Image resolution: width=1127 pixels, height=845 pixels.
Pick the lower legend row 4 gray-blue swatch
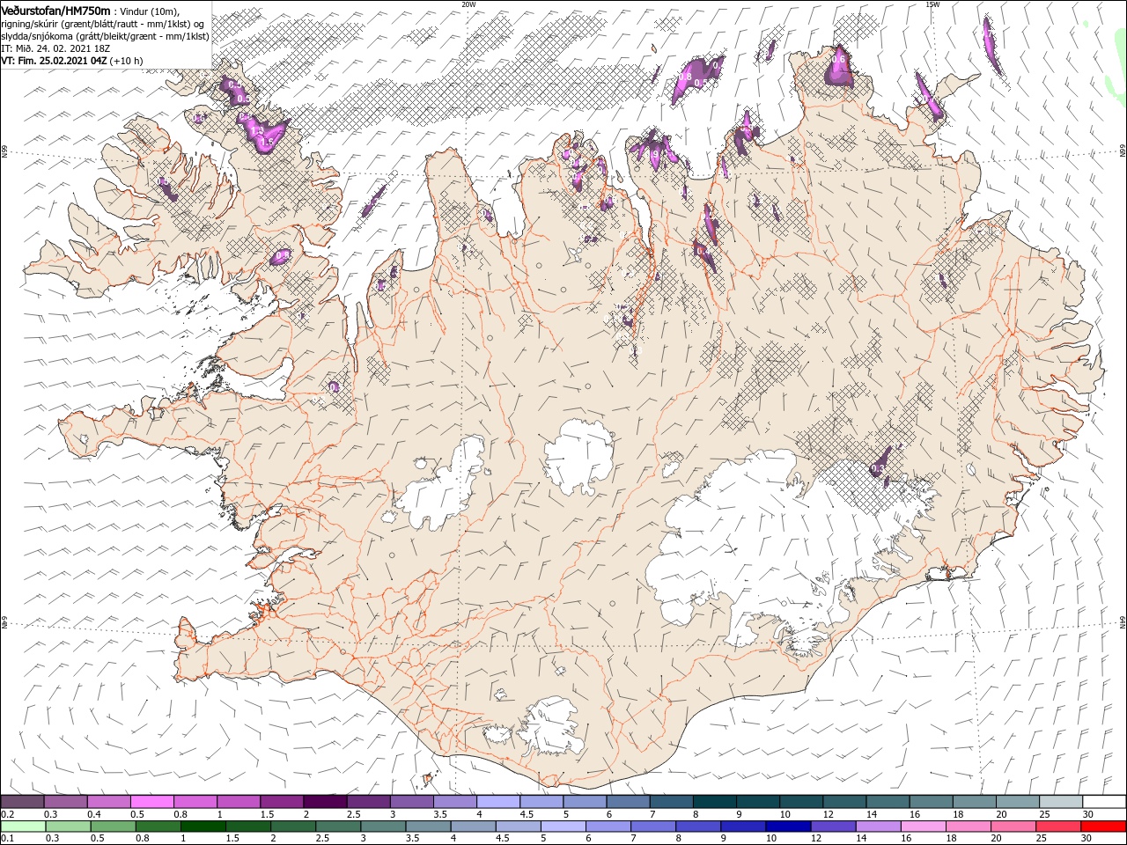474,827
